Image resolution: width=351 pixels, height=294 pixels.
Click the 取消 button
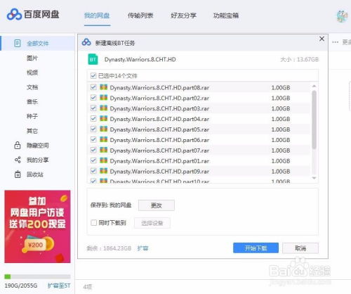(300, 248)
